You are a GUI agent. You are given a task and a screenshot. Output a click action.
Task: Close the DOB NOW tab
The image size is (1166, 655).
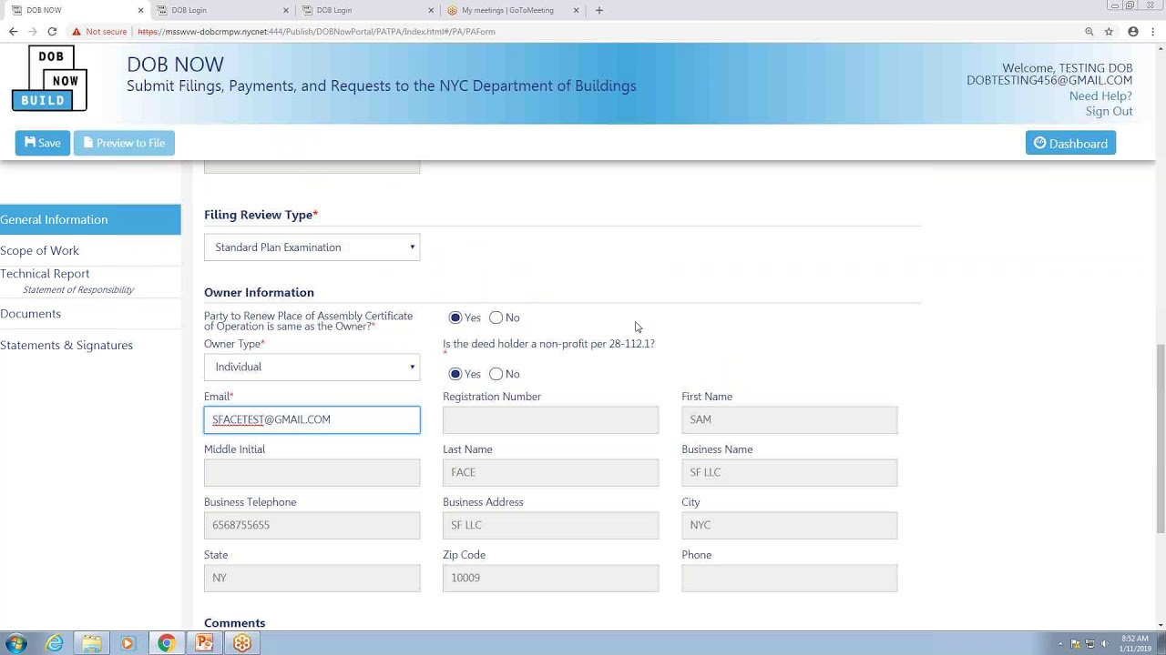pos(140,10)
